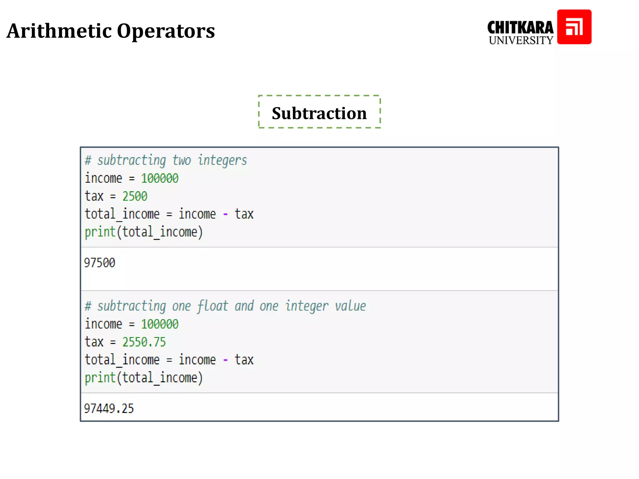The height and width of the screenshot is (479, 639).
Task: Click the UNIVERSITY text under the logo
Action: click(x=521, y=41)
